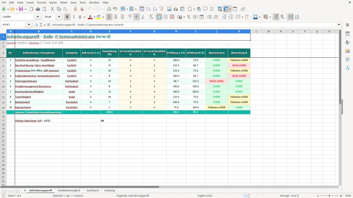The width and height of the screenshot is (353, 198).
Task: Switch to Anleitung sheet tab
Action: click(x=109, y=190)
